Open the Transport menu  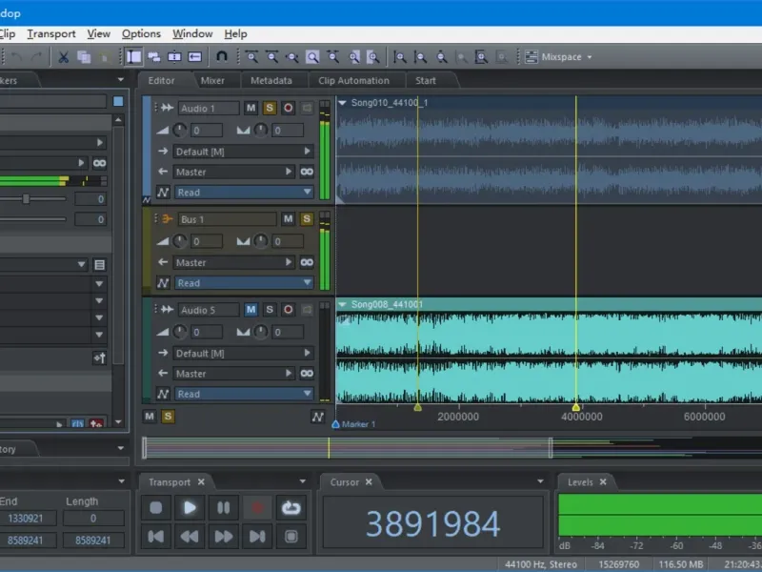coord(50,33)
